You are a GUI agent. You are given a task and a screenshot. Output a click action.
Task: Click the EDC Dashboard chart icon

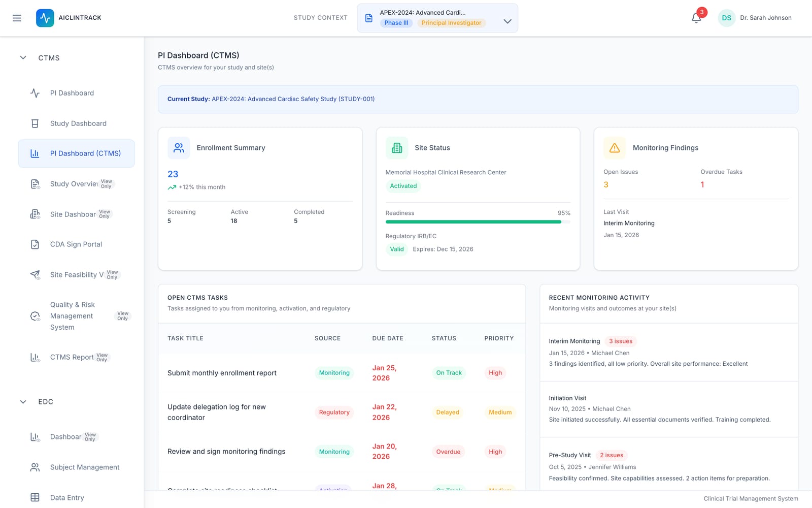(35, 437)
